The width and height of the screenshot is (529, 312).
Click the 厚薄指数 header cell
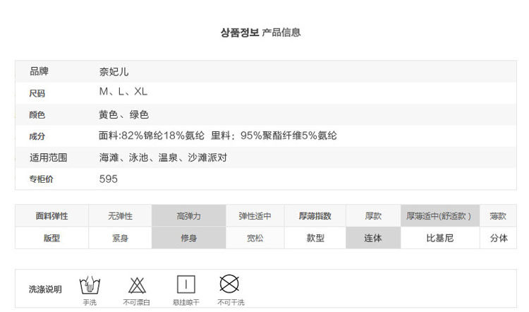pos(315,216)
